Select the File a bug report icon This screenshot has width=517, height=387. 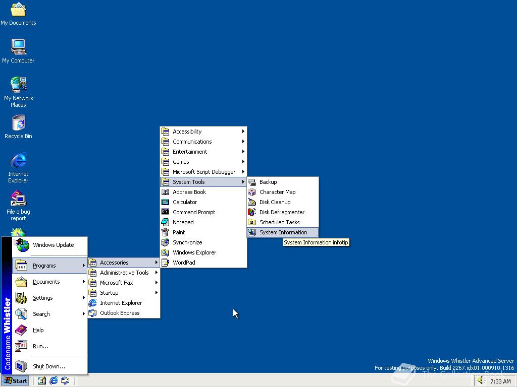click(18, 206)
